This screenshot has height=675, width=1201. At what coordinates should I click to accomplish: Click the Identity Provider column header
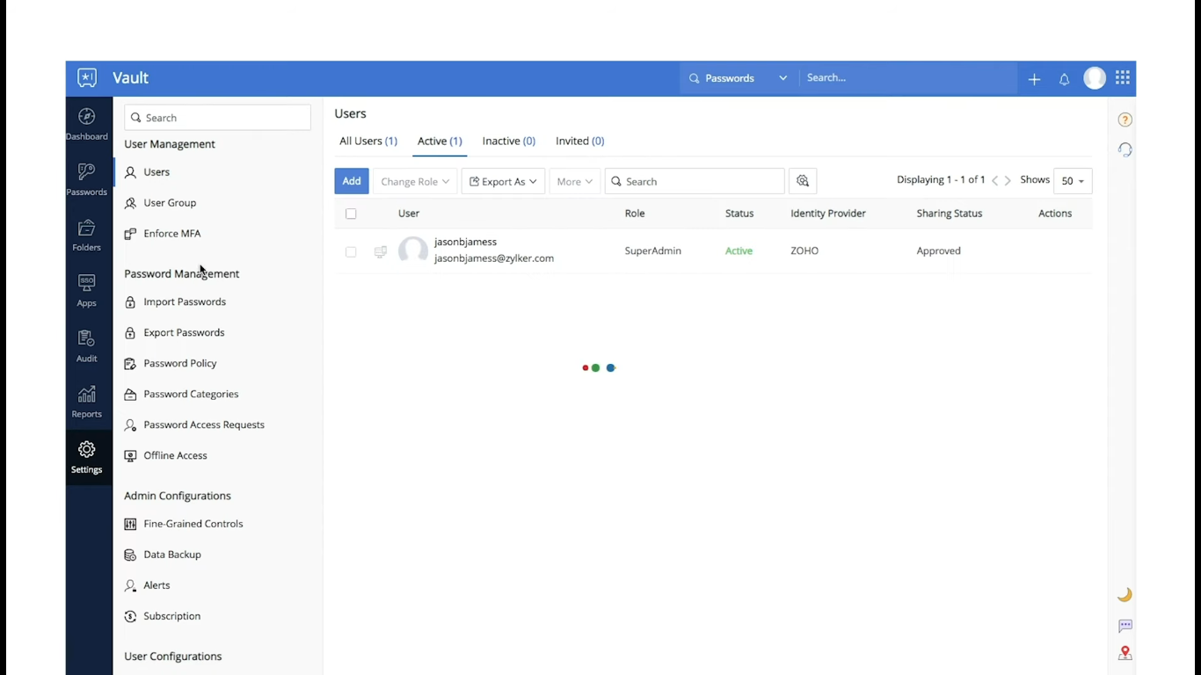[828, 214]
